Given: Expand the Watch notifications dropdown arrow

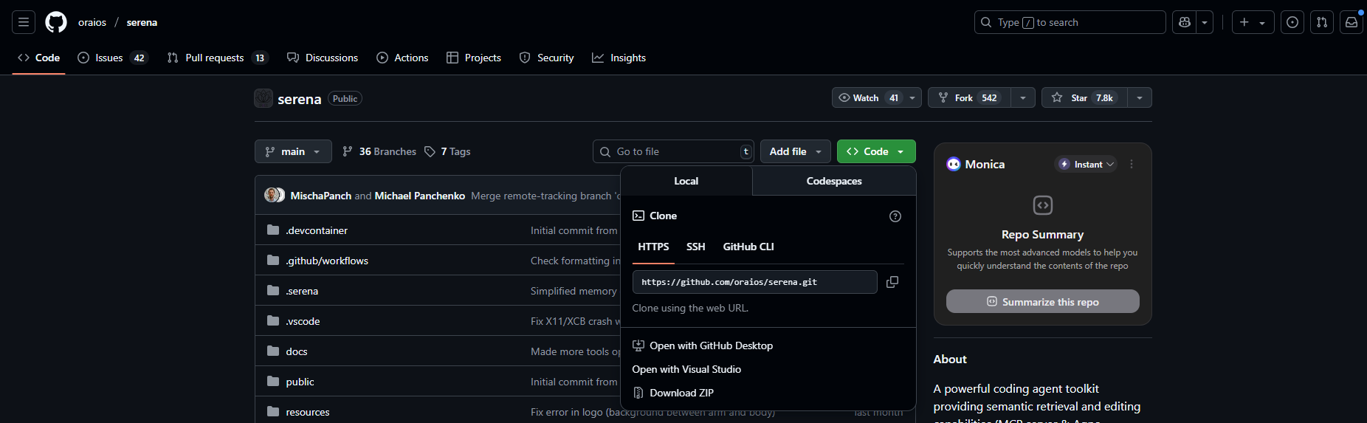Looking at the screenshot, I should pyautogui.click(x=913, y=97).
